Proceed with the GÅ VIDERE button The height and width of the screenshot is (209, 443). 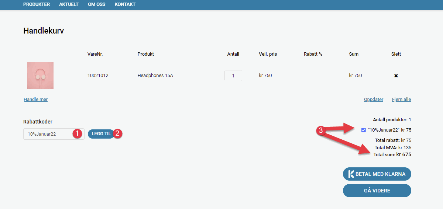click(x=377, y=191)
